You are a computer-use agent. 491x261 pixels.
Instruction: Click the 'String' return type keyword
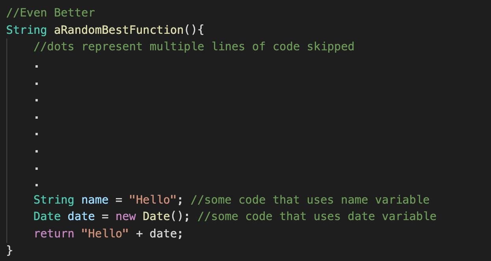[27, 30]
